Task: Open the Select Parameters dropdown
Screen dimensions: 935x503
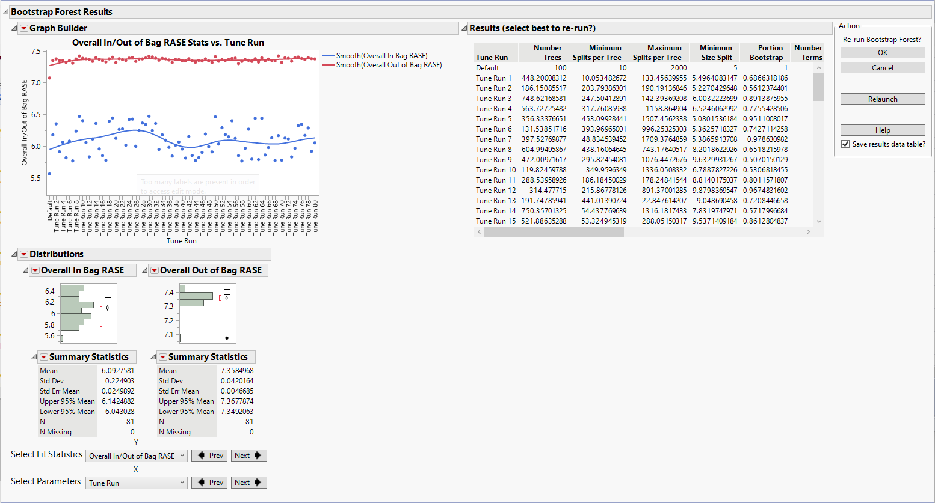Action: (x=136, y=482)
